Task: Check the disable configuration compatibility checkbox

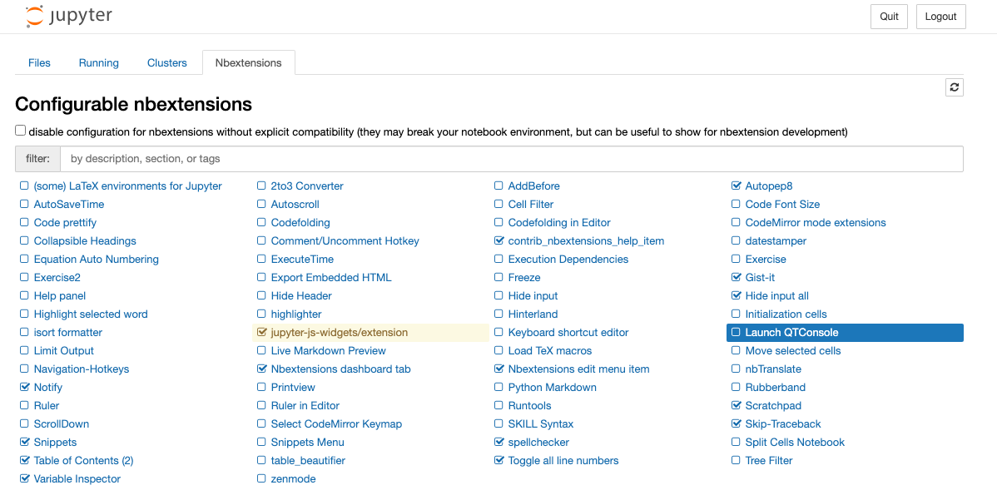Action: click(x=21, y=131)
